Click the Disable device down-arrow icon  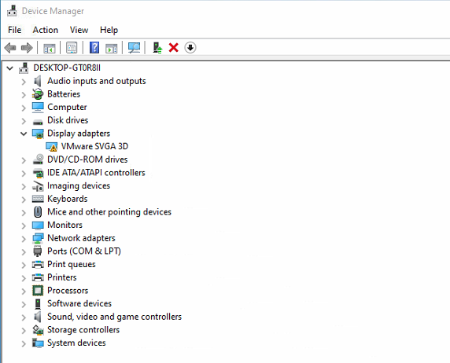coord(190,48)
